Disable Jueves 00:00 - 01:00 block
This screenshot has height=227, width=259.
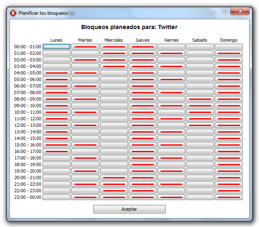coord(143,47)
